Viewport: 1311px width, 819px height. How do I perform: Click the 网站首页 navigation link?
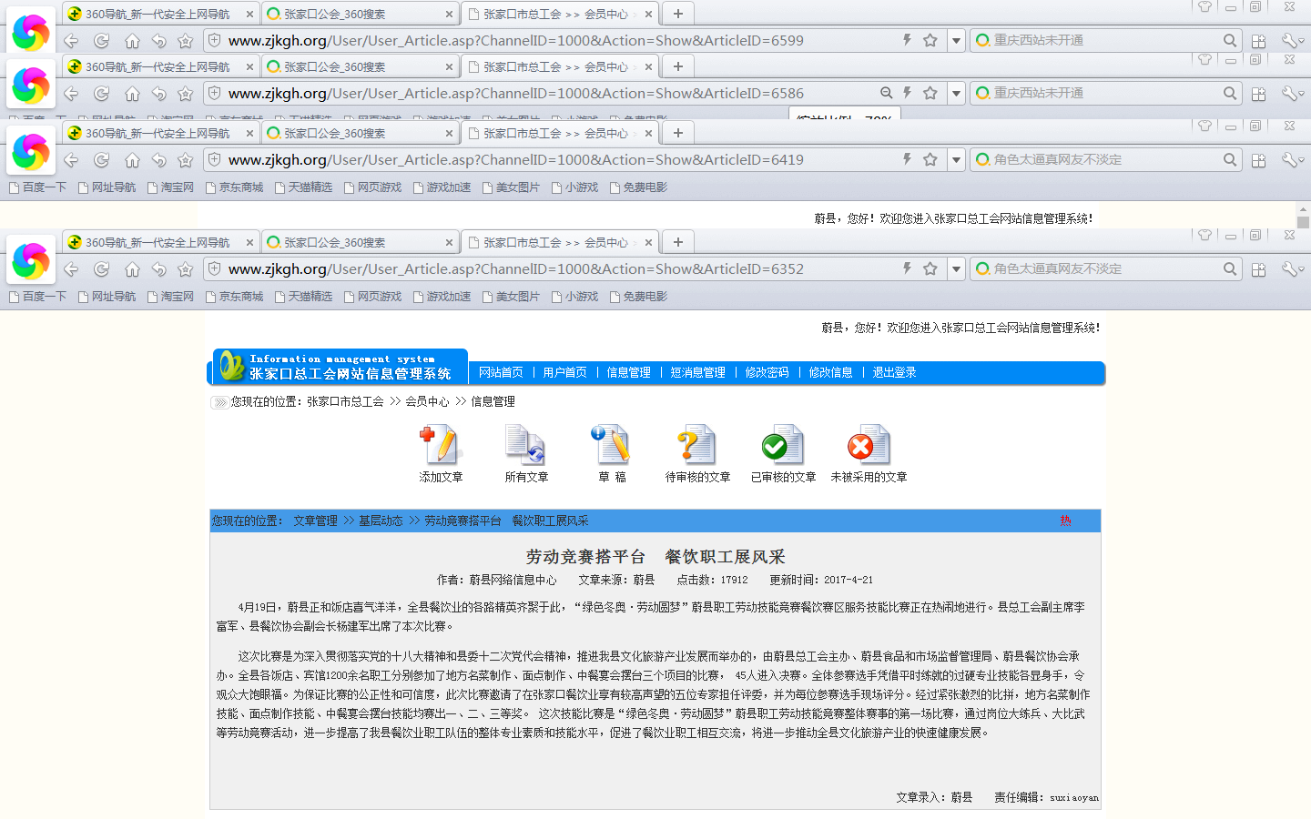[x=501, y=372]
